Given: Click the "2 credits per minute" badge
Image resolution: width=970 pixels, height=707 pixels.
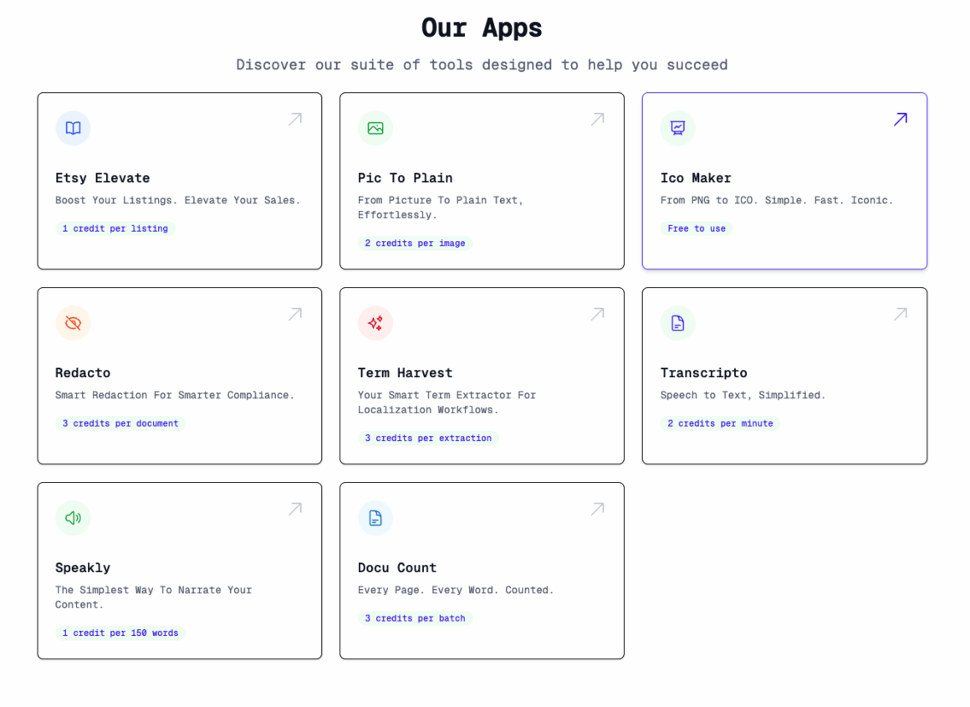Looking at the screenshot, I should pos(720,423).
